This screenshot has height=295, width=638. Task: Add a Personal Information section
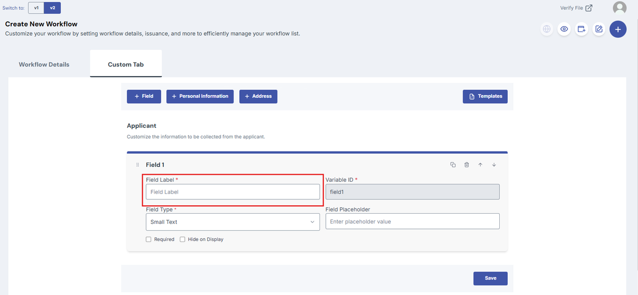(200, 96)
